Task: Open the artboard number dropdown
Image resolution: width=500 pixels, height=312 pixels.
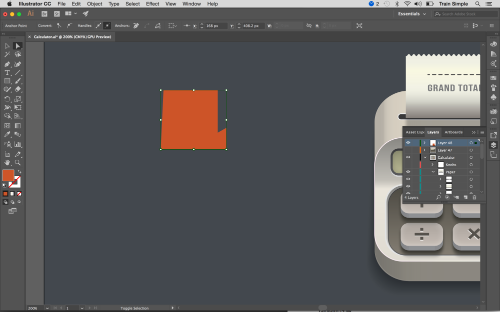Action: (x=82, y=308)
